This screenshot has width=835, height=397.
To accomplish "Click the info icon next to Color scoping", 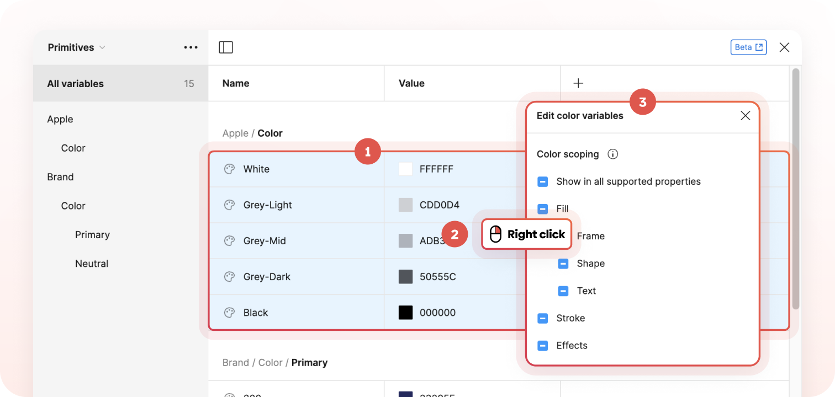I will point(612,154).
